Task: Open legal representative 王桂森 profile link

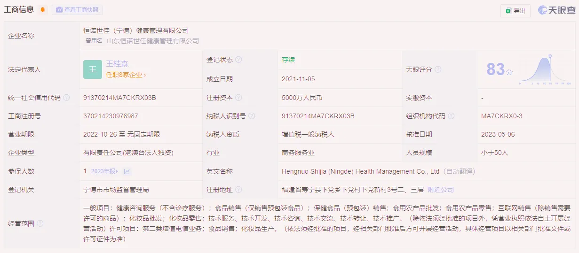Action: [117, 64]
